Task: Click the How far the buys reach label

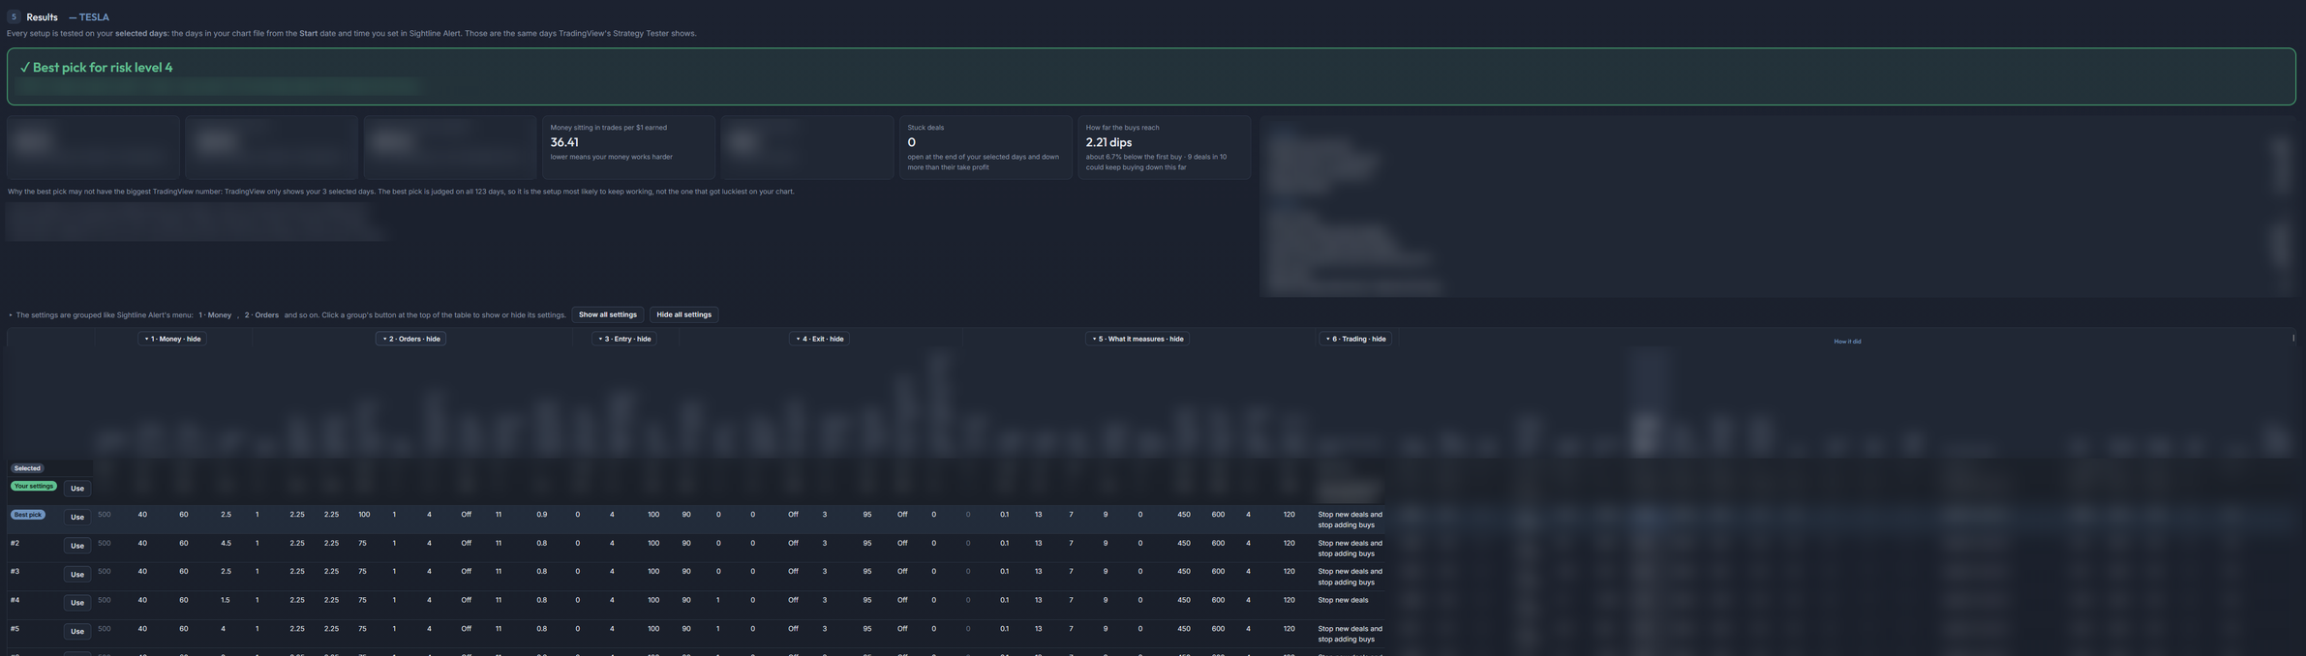Action: [1122, 128]
